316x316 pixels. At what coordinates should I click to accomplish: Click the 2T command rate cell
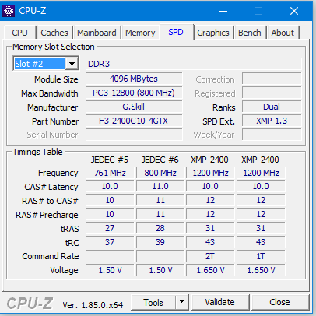point(210,256)
